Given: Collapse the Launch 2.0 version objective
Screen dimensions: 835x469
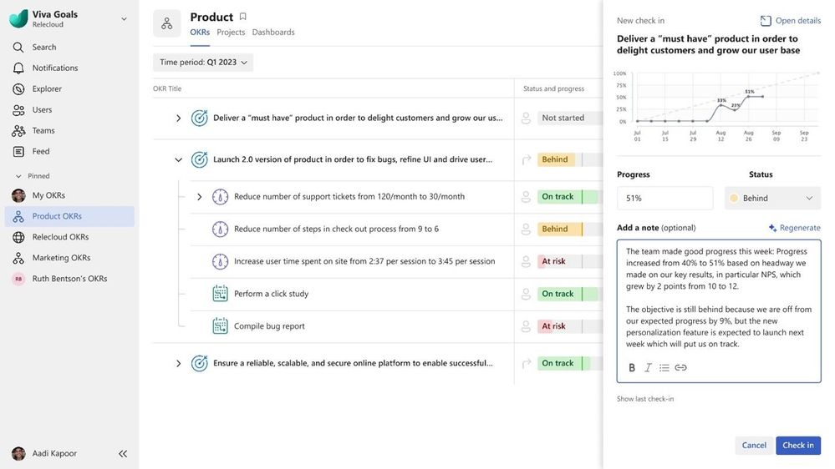Looking at the screenshot, I should (178, 160).
